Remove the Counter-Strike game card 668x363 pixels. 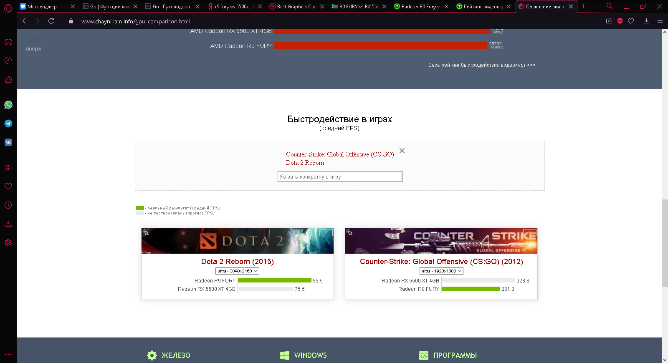[x=530, y=232]
